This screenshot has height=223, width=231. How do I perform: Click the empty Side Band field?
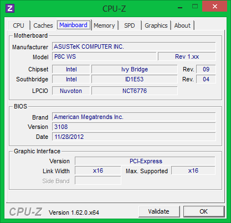pos(98,180)
